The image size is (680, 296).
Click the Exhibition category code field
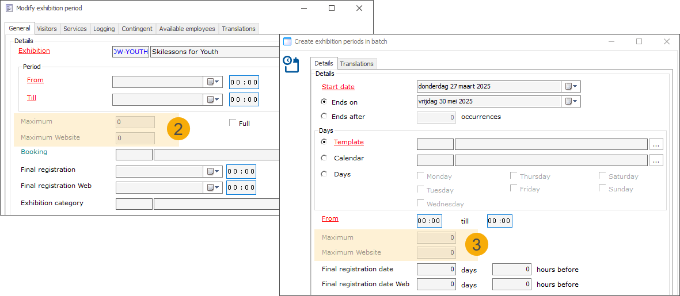134,204
